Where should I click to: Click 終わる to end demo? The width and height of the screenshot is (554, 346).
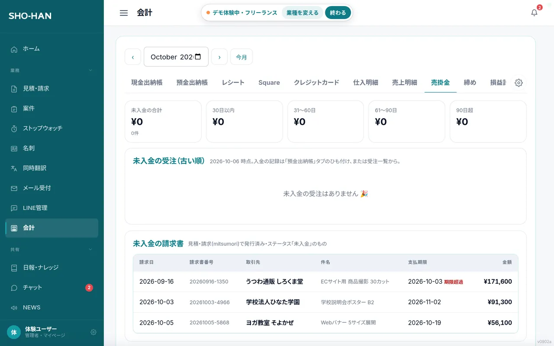pyautogui.click(x=338, y=13)
